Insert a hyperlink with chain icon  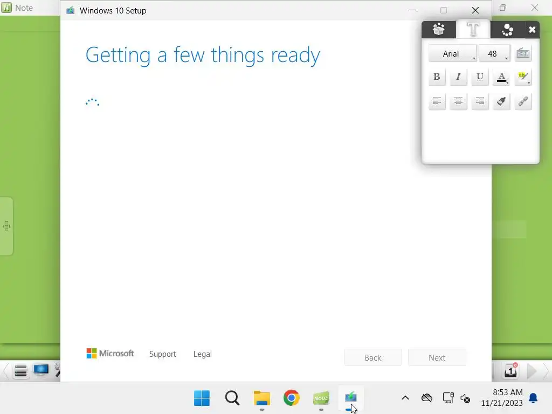[x=523, y=101]
